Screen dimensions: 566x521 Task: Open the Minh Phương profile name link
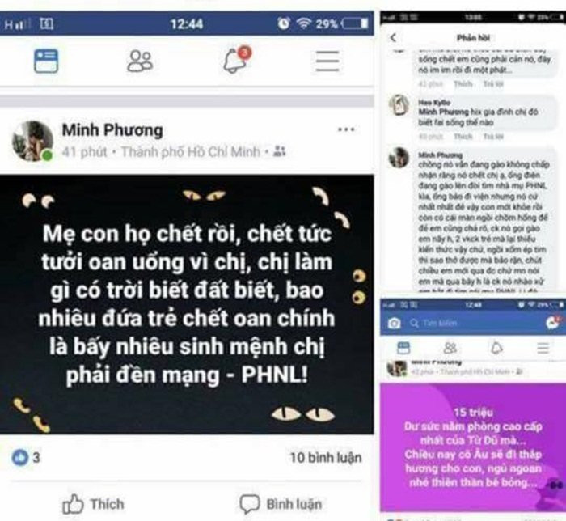[112, 130]
